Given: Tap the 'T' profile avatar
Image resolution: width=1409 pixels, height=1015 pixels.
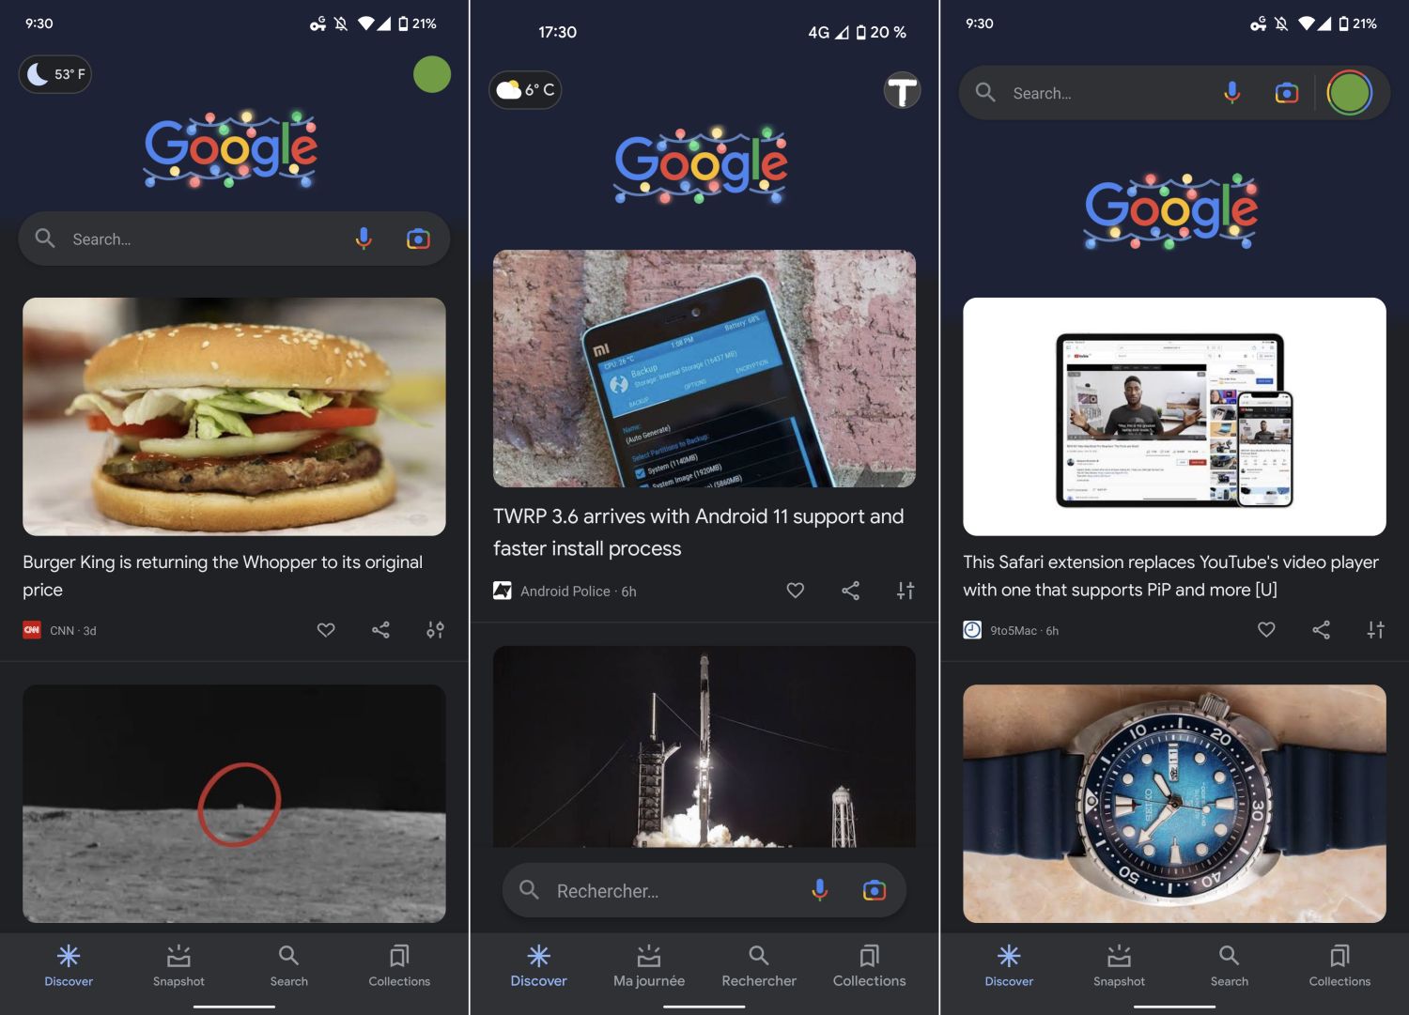Looking at the screenshot, I should click(902, 91).
